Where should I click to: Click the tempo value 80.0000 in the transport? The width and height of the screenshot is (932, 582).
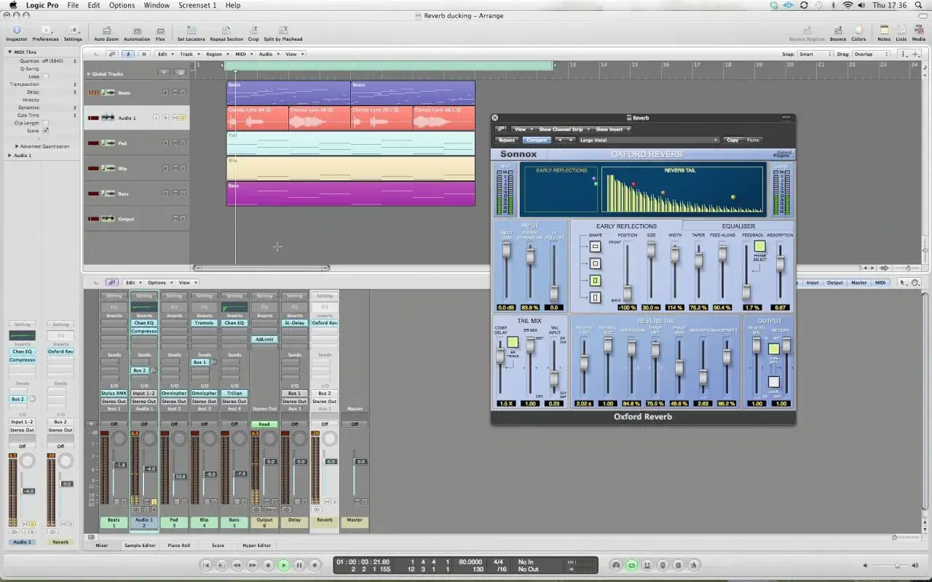[x=470, y=562]
